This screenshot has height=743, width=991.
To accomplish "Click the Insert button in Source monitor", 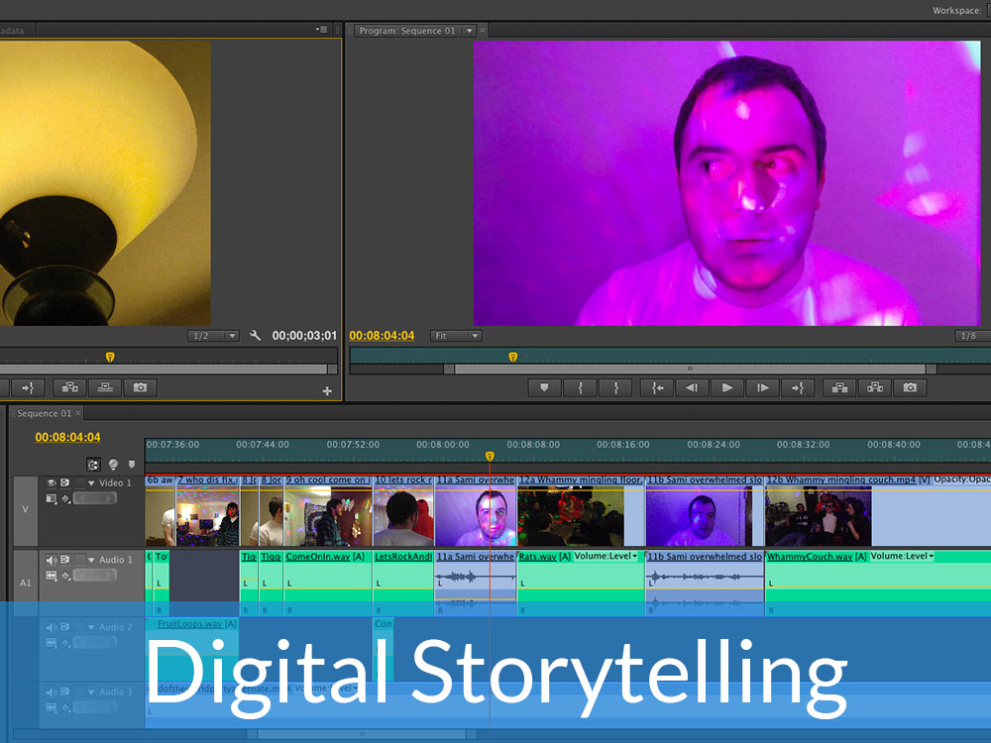I will (x=69, y=387).
